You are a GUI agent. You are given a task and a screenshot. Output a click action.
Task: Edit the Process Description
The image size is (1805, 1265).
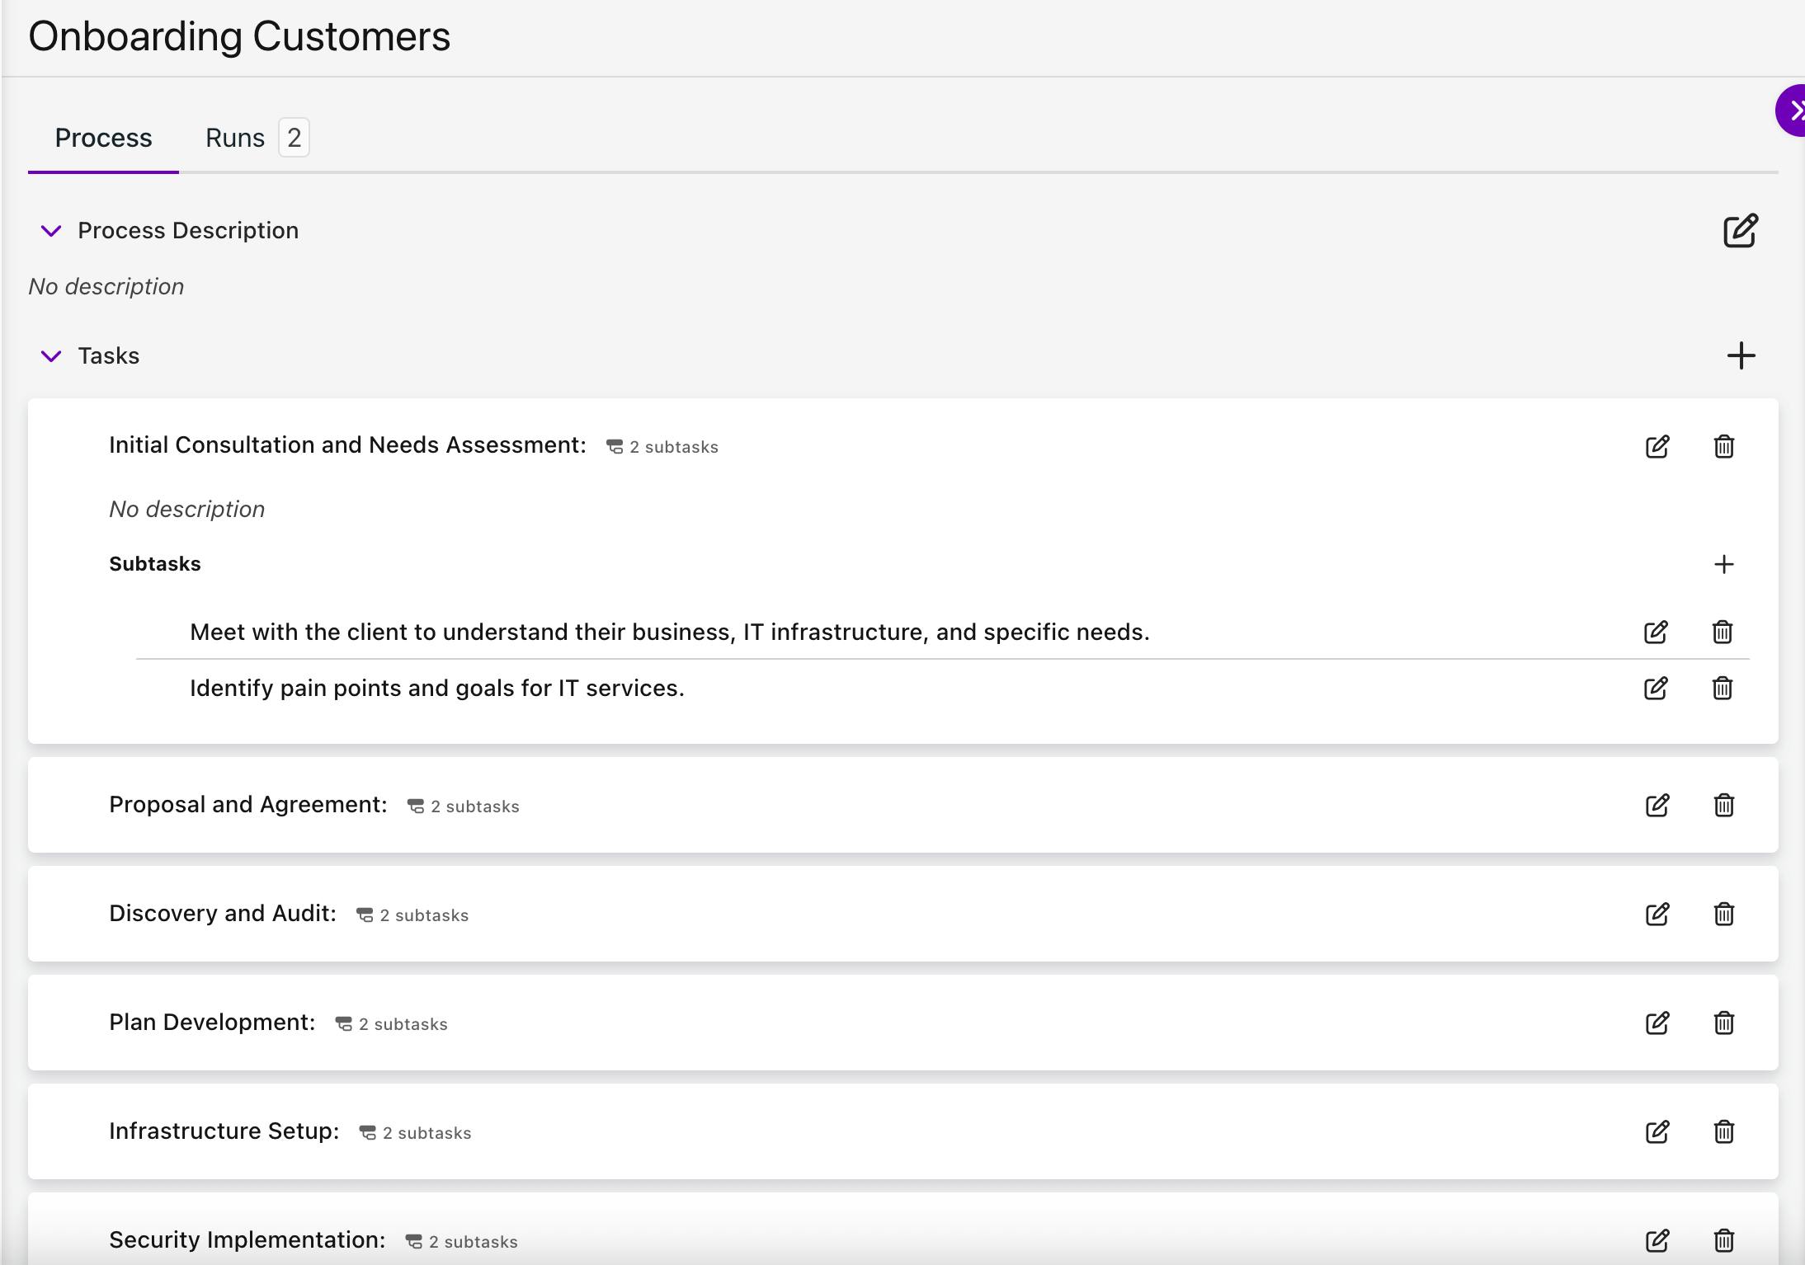[1740, 231]
